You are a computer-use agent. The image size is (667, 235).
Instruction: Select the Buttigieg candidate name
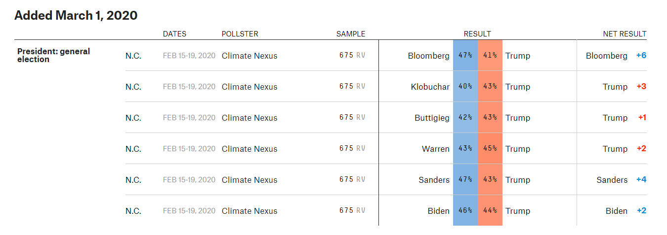click(432, 118)
